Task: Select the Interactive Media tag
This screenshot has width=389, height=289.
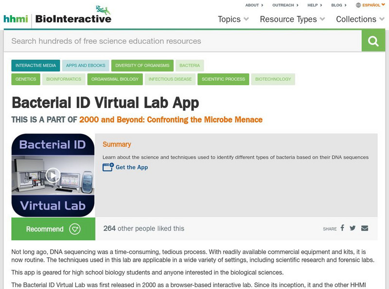Action: (x=35, y=65)
